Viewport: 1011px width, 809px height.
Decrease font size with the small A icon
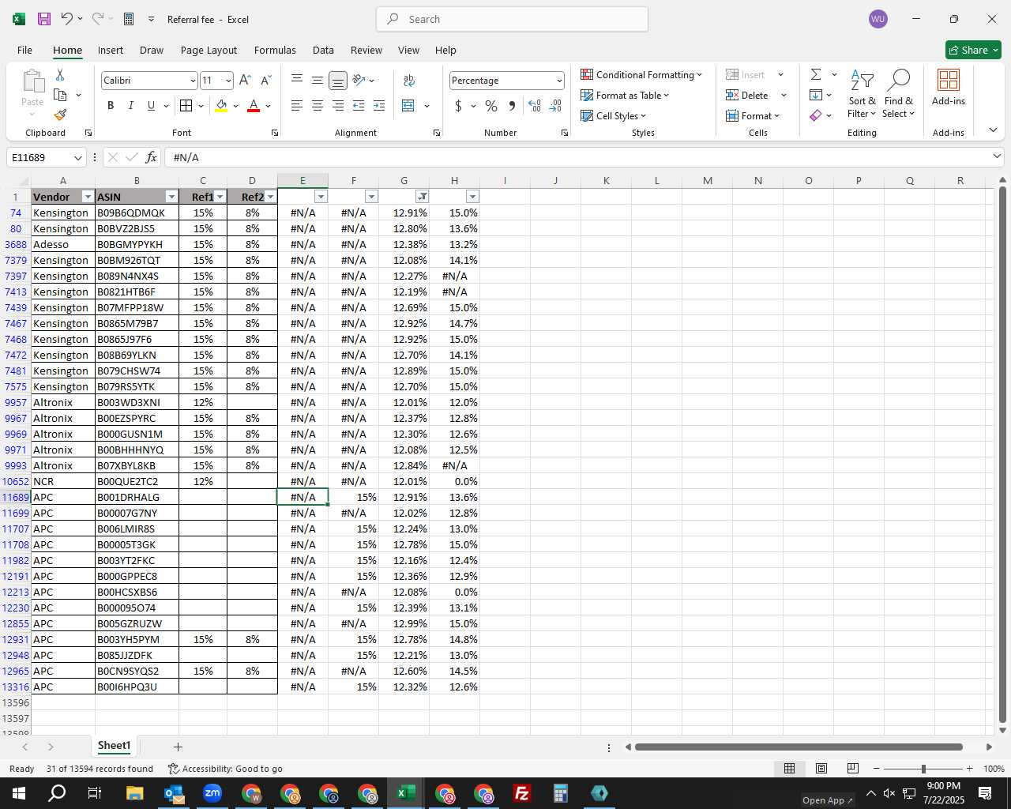pos(265,80)
